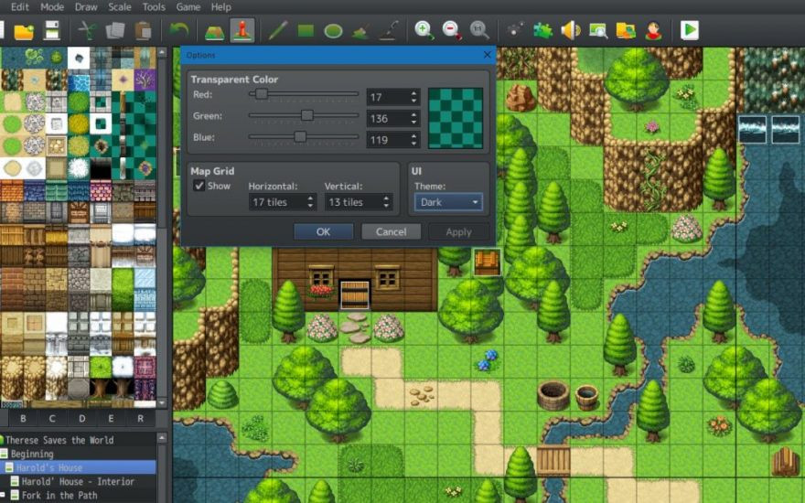
Task: Select the rectangle draw tool
Action: point(306,31)
